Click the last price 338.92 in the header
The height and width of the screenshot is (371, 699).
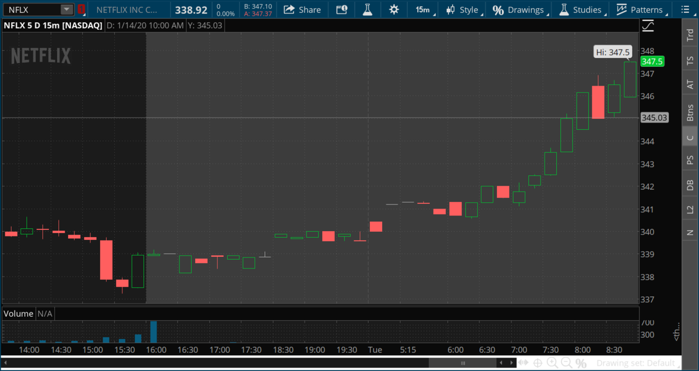191,10
